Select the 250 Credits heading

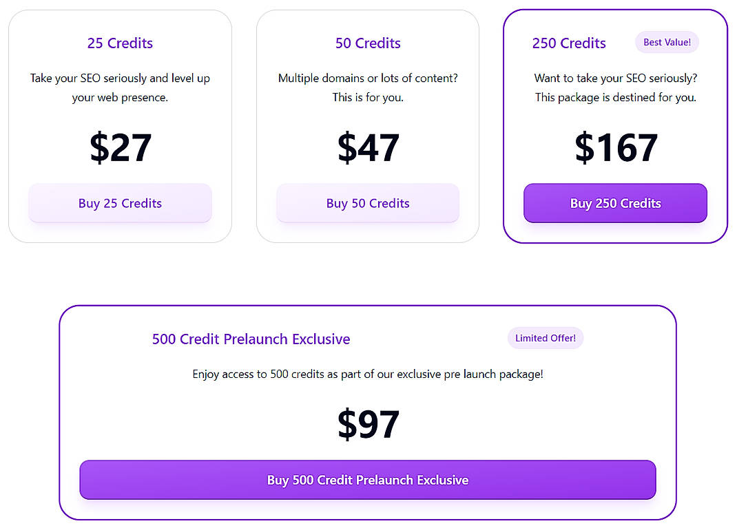coord(568,43)
